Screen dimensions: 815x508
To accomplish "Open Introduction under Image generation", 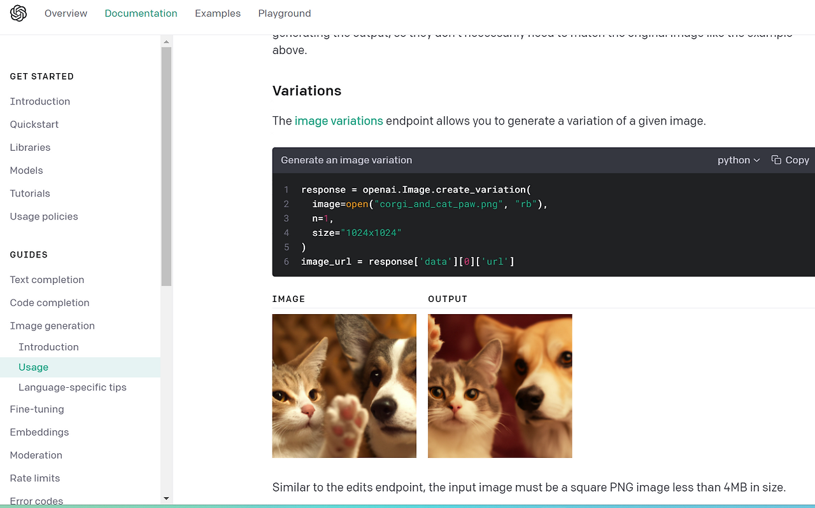I will (x=48, y=347).
